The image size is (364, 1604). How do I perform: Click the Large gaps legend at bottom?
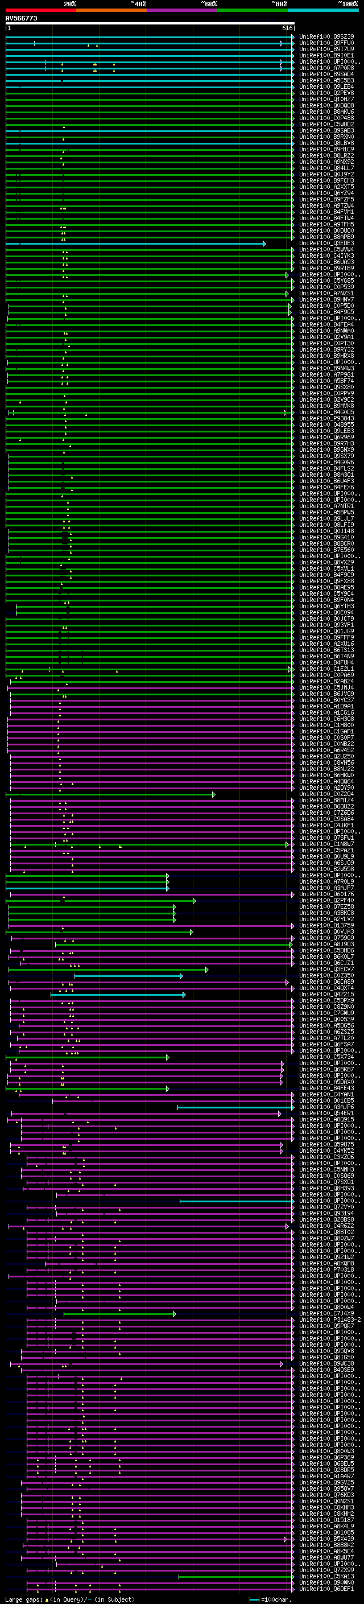pos(70,1599)
